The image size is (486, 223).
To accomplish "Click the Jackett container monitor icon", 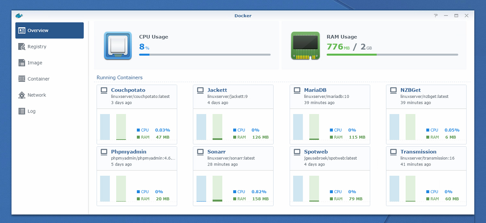I will 200,90.
